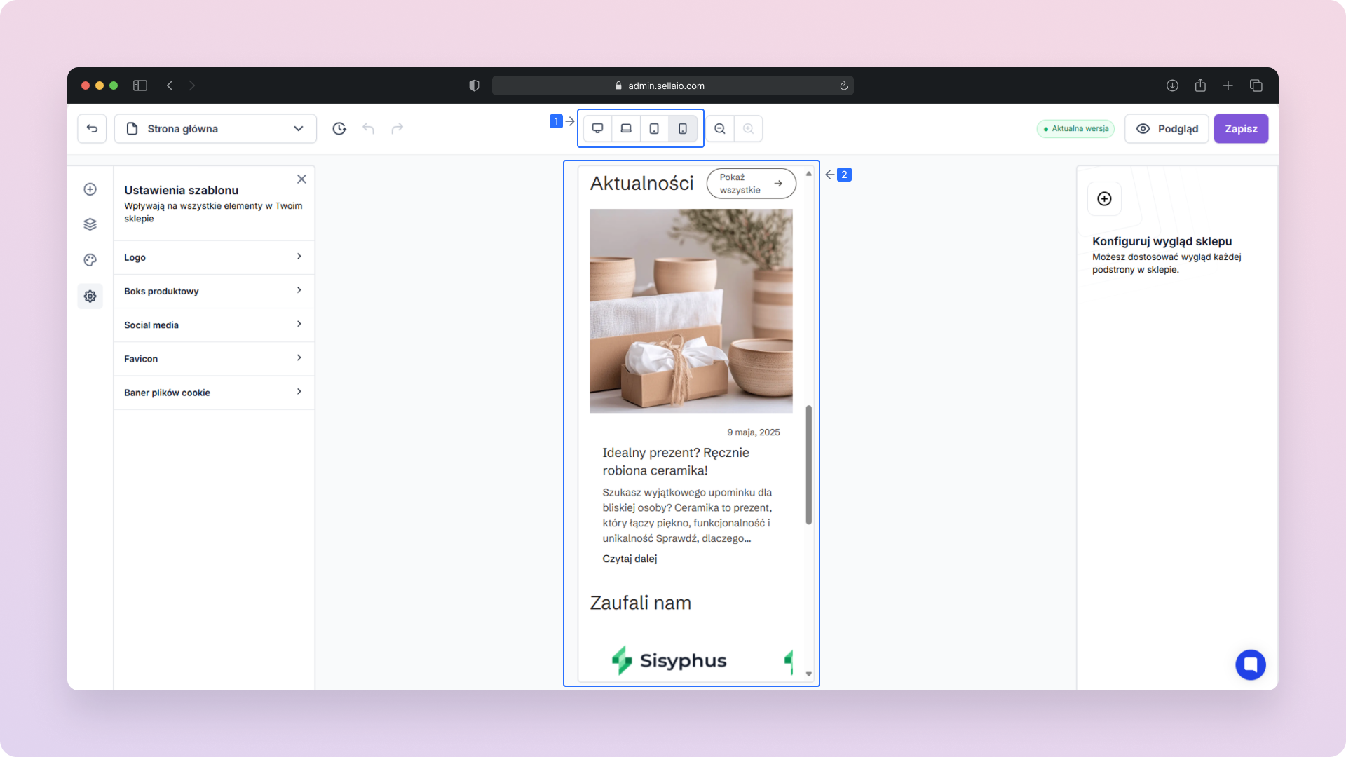Screen dimensions: 1346x757
Task: Open the Strona główna page dropdown
Action: point(215,128)
